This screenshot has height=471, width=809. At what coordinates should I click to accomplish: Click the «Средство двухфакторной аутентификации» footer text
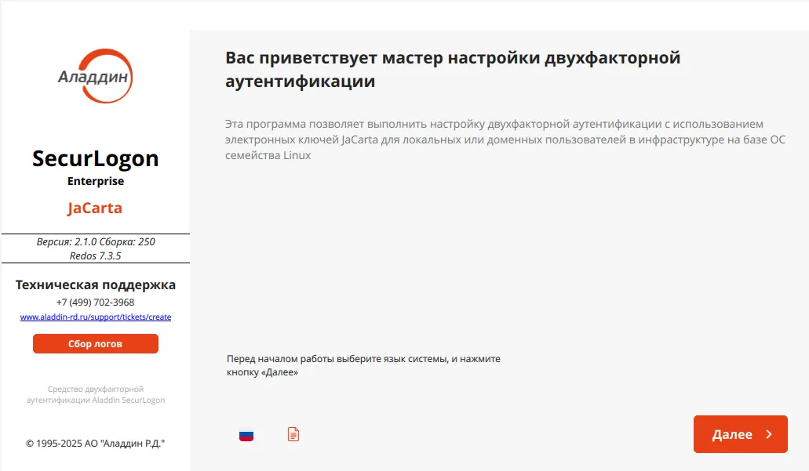click(x=96, y=395)
